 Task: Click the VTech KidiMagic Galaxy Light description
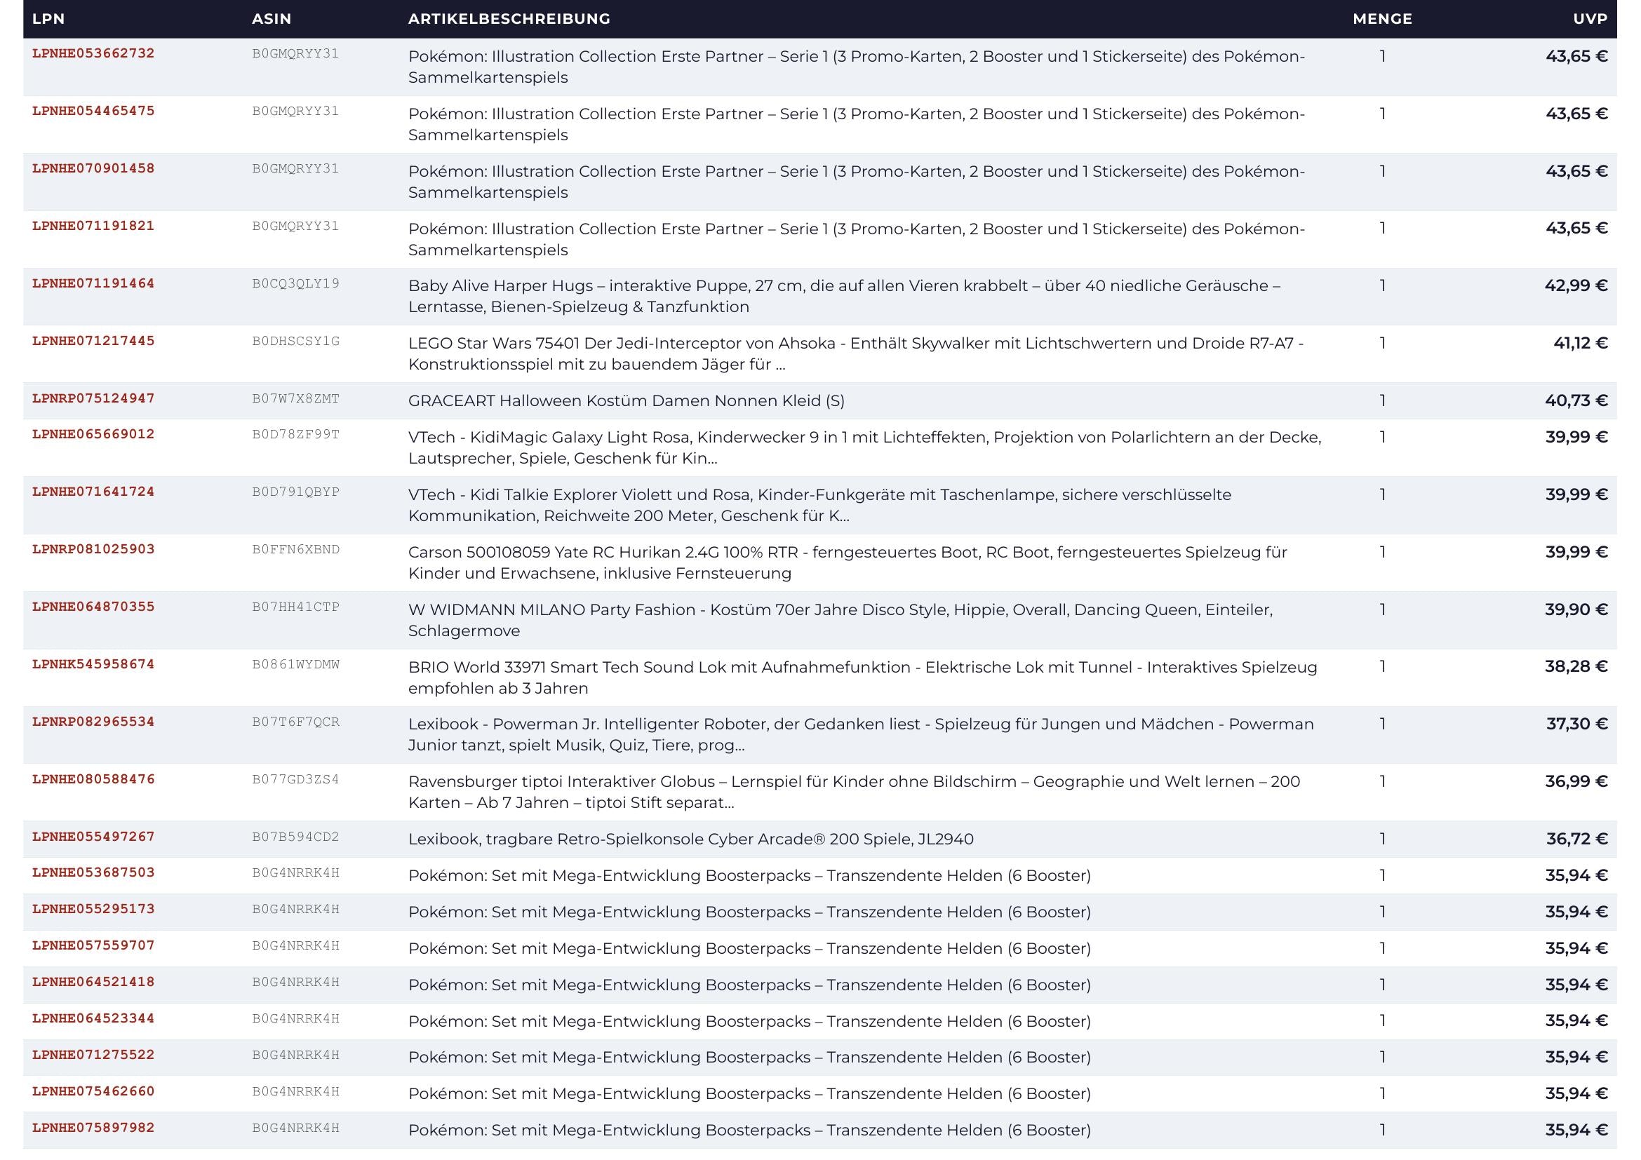865,447
